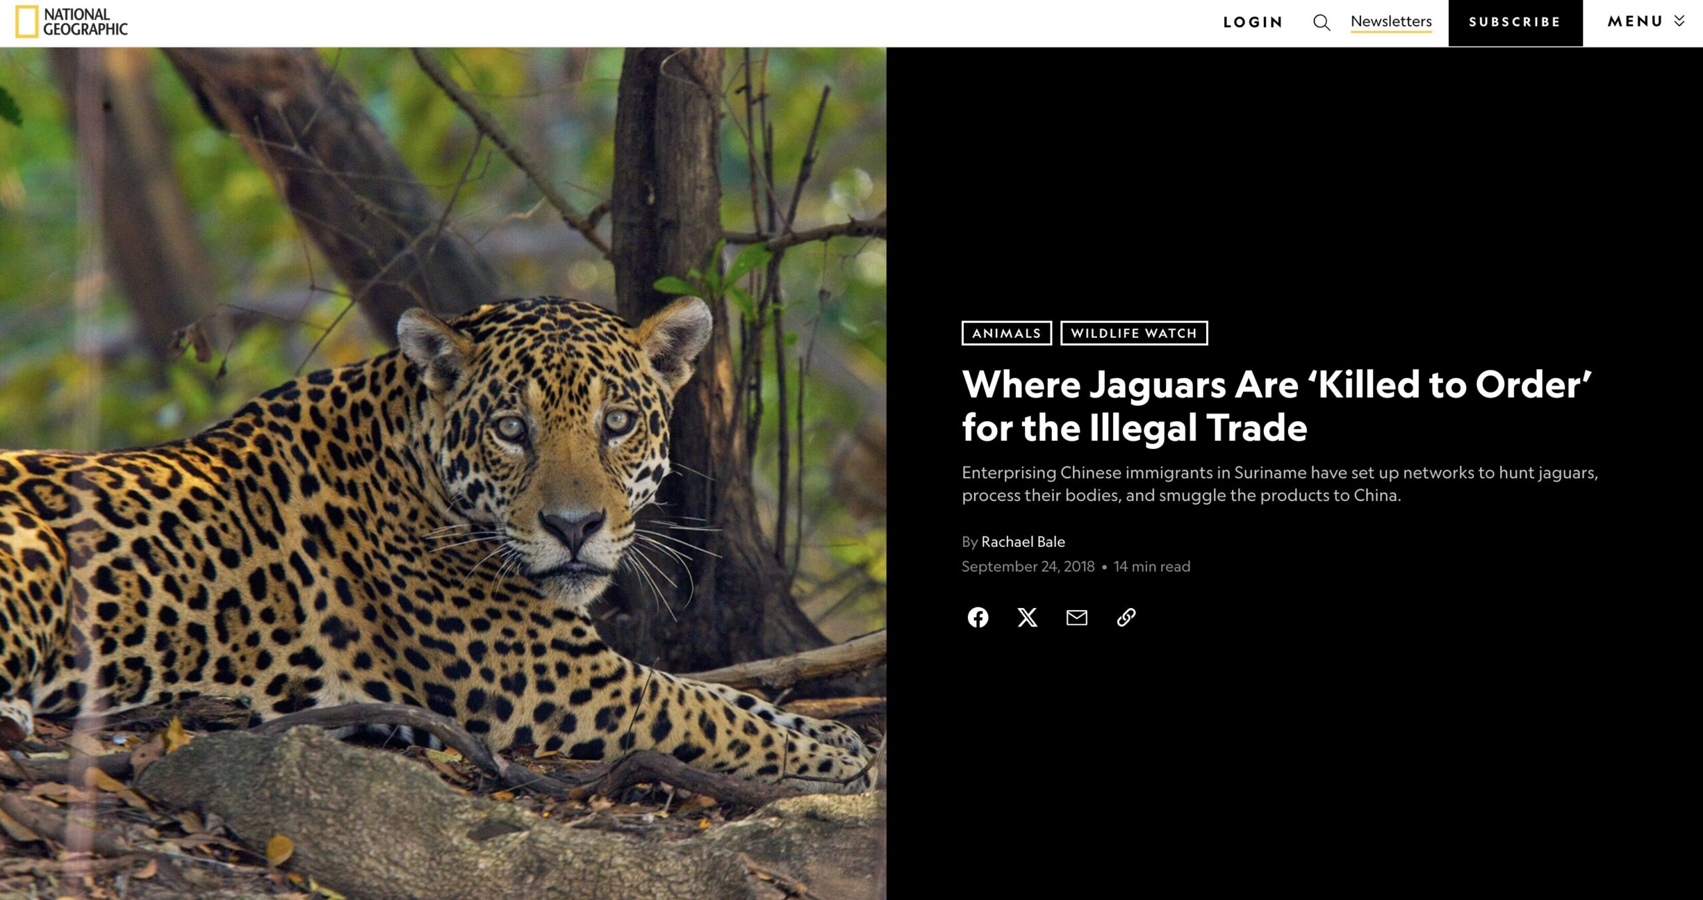Screen dimensions: 1703x900
Task: Select the WILDLIFE WATCH category tag
Action: 1134,333
